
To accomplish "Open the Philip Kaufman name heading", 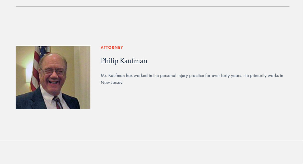I will [124, 61].
